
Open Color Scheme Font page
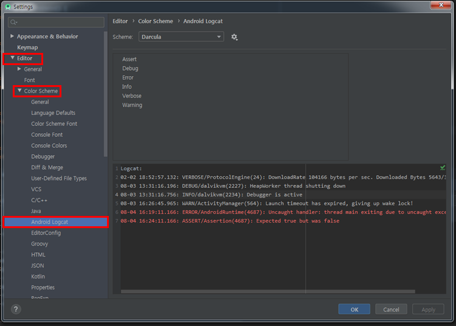pos(54,124)
